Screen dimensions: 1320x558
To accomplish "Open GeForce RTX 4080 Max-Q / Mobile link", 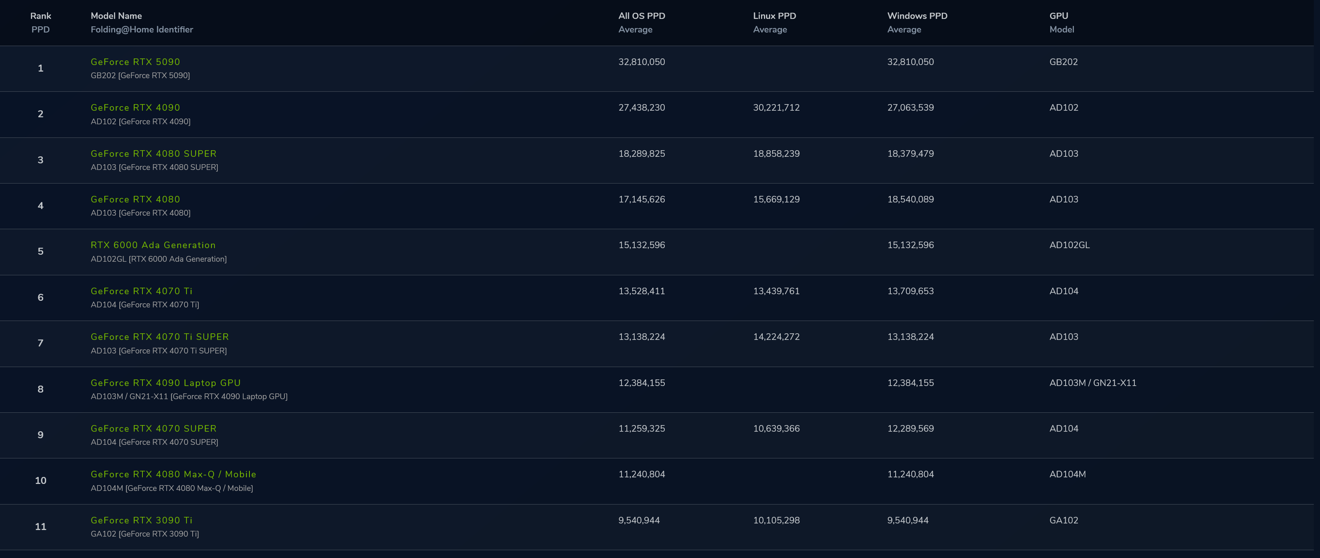I will coord(173,474).
